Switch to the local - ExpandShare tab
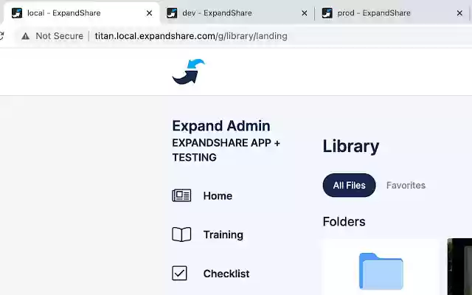The image size is (472, 295). click(81, 13)
